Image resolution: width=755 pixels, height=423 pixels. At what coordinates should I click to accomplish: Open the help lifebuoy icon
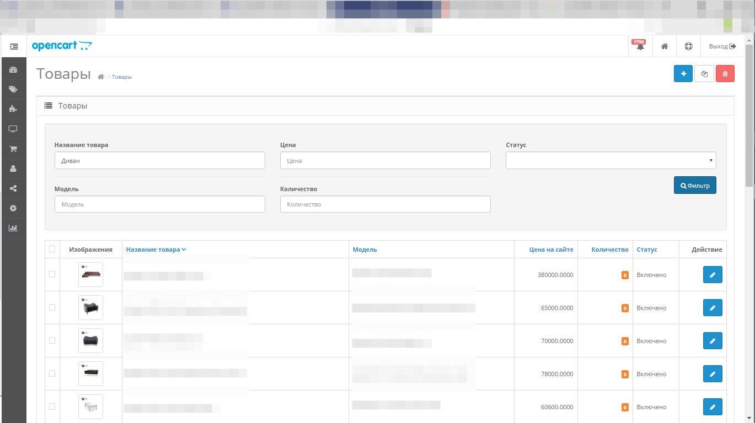point(688,46)
